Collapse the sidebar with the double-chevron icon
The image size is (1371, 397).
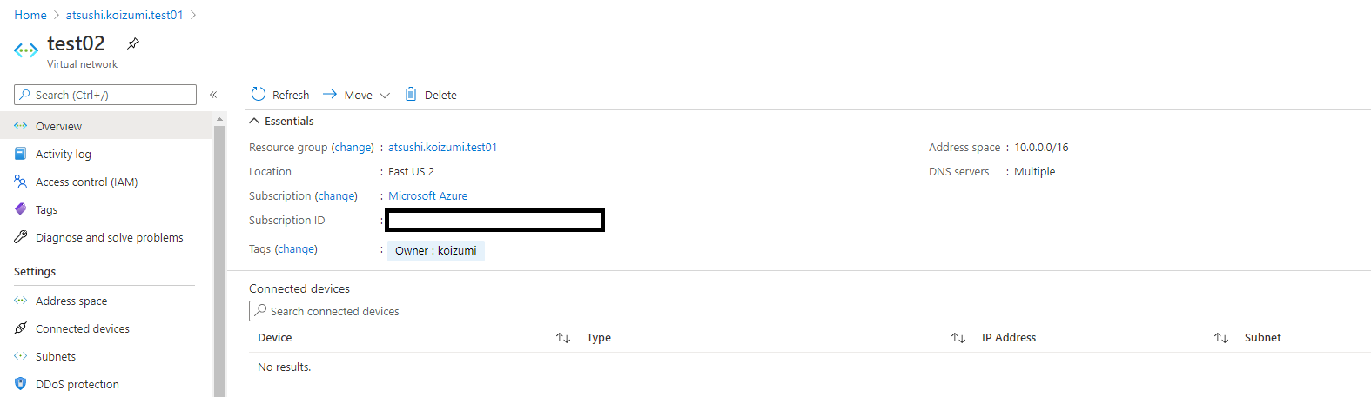[x=213, y=95]
